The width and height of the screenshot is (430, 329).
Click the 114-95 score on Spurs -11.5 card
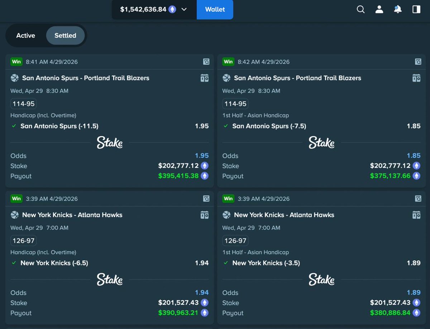[x=24, y=104]
